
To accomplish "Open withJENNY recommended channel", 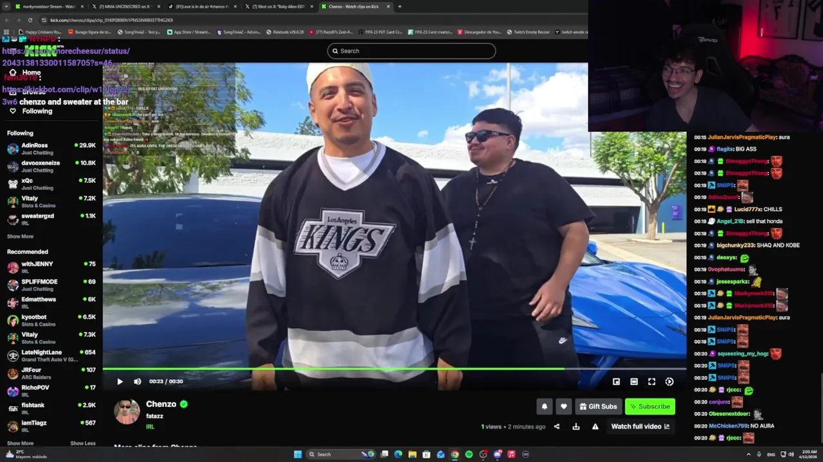I will pyautogui.click(x=51, y=268).
